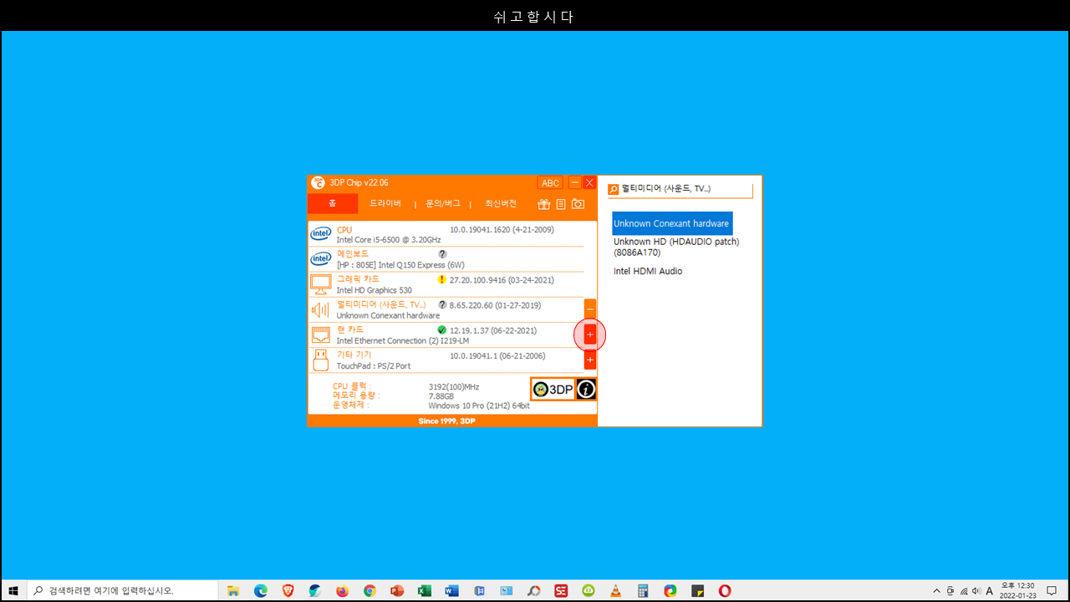Viewport: 1070px width, 602px height.
Task: Click the 그래픽 카드 heading link
Action: 358,278
